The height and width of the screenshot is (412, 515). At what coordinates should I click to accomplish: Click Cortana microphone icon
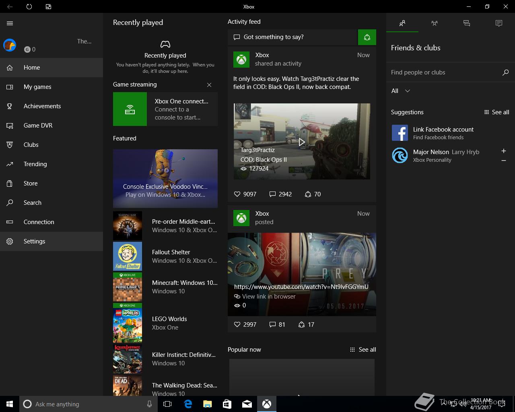(149, 404)
